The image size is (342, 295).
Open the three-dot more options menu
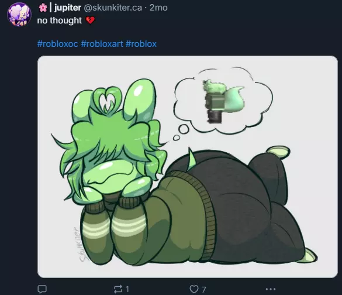[x=271, y=289]
